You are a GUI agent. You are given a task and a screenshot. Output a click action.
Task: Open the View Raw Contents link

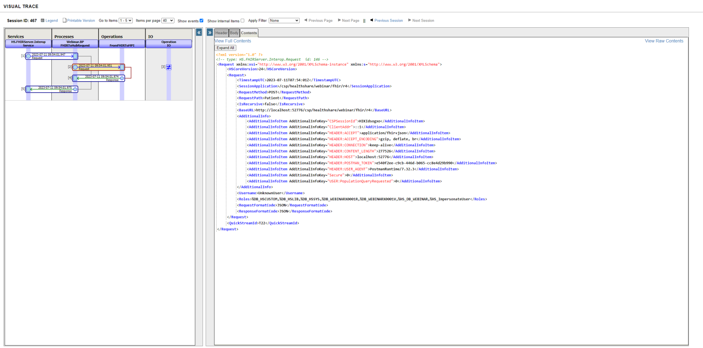[664, 41]
